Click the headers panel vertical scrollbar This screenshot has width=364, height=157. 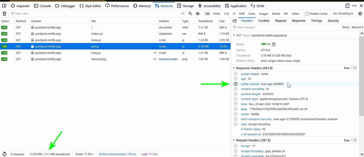(x=362, y=76)
